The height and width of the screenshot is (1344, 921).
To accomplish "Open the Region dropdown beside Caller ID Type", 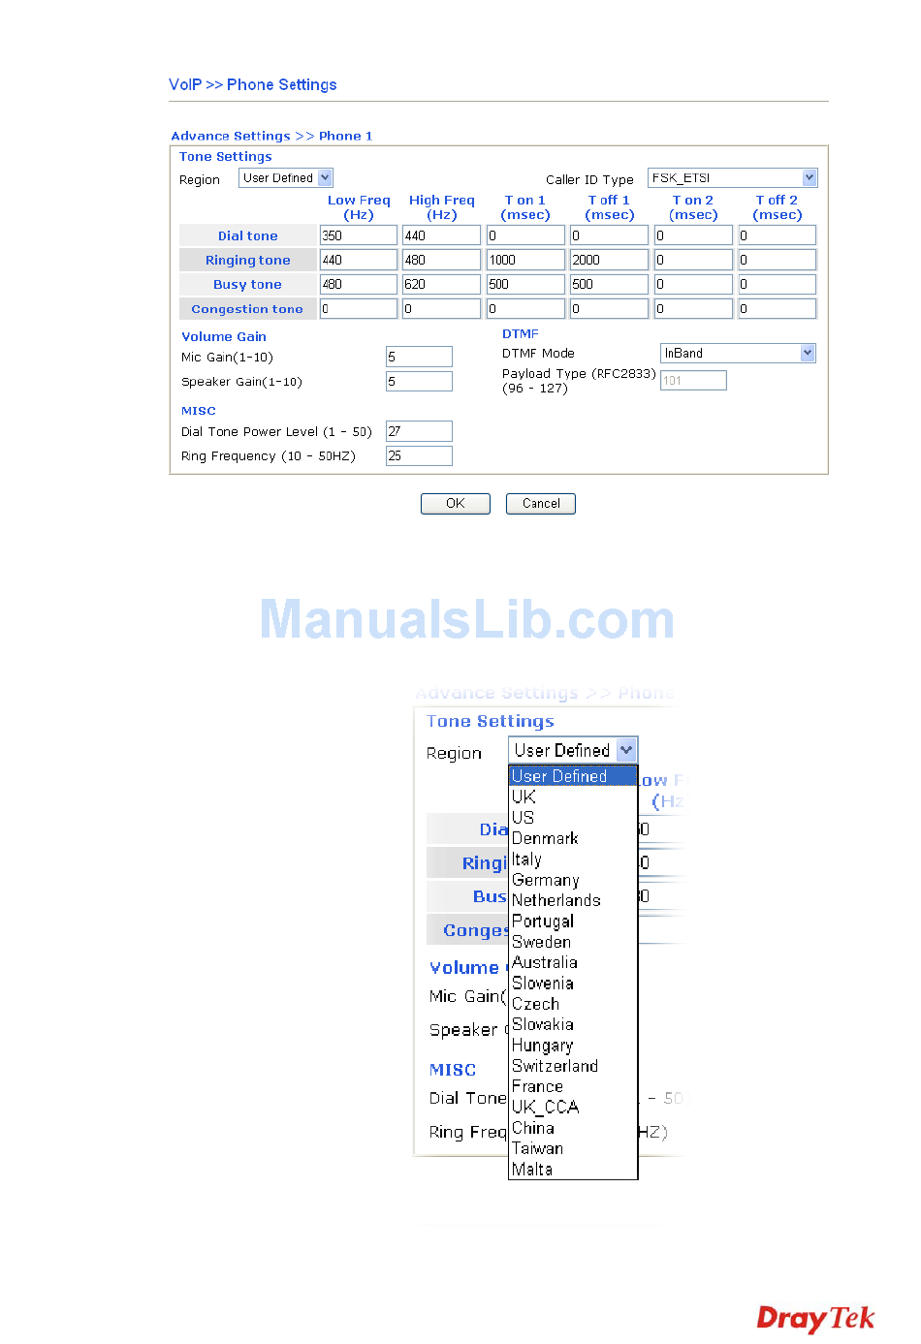I will click(x=286, y=178).
